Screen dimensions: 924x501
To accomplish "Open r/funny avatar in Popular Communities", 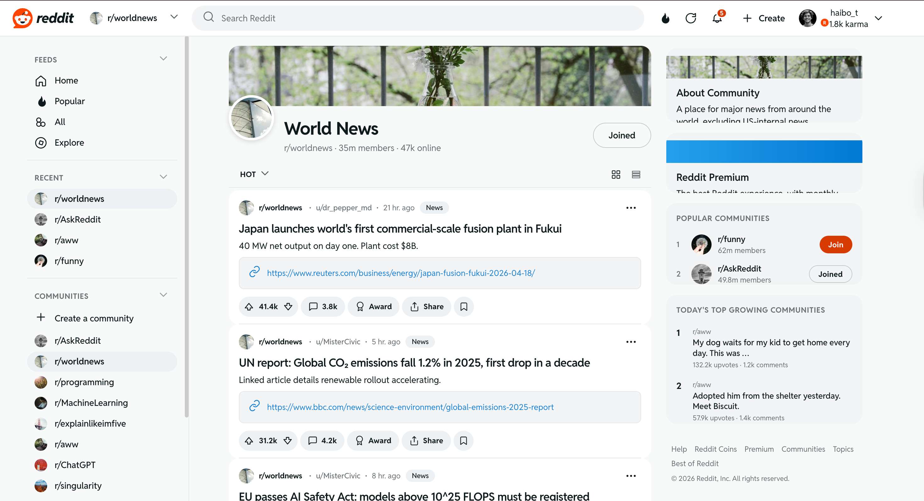I will [x=701, y=245].
